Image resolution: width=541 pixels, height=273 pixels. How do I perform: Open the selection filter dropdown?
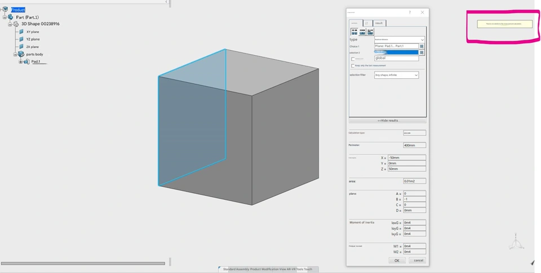(396, 75)
